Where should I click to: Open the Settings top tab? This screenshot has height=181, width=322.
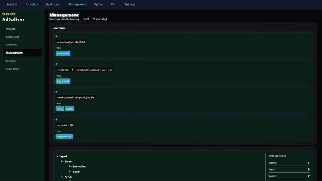pyautogui.click(x=130, y=5)
